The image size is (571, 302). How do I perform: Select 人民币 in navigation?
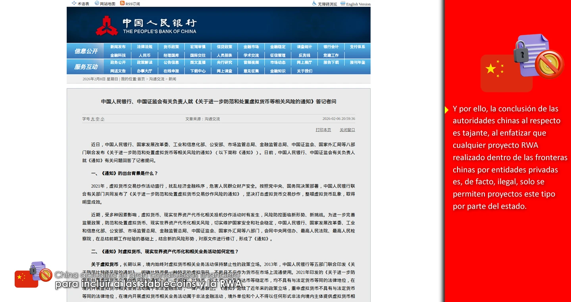144,55
